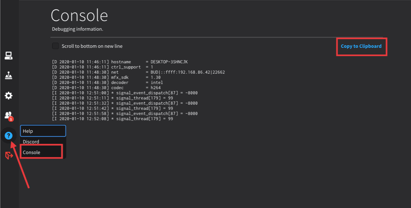Open the Friends icon in sidebar
This screenshot has height=208, width=411.
pyautogui.click(x=8, y=115)
